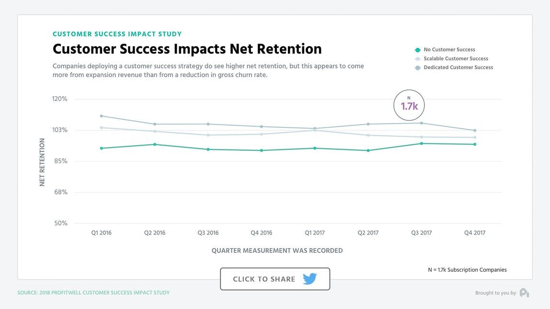This screenshot has height=309, width=550.
Task: Click the N = 1.7k Subscription Companies note
Action: tap(467, 269)
